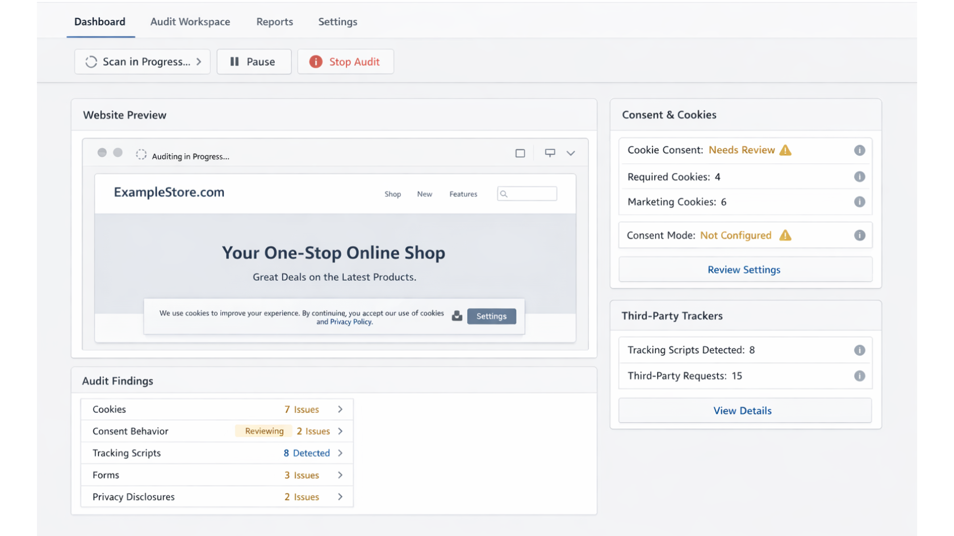
Task: Expand the Cookies issues row
Action: point(340,409)
